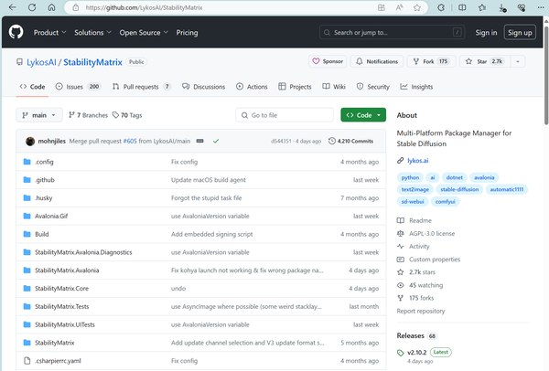The width and height of the screenshot is (549, 371).
Task: Open the Actions tab
Action: point(252,87)
